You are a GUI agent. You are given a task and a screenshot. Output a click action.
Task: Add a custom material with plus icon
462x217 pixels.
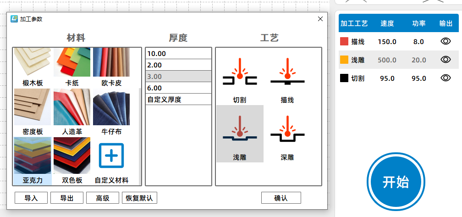click(111, 156)
